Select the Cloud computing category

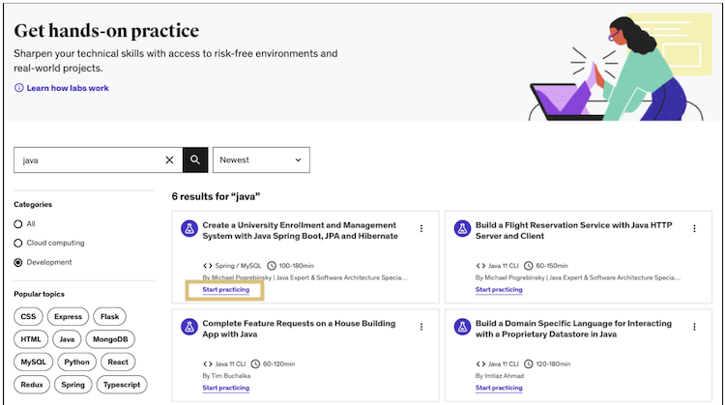18,243
